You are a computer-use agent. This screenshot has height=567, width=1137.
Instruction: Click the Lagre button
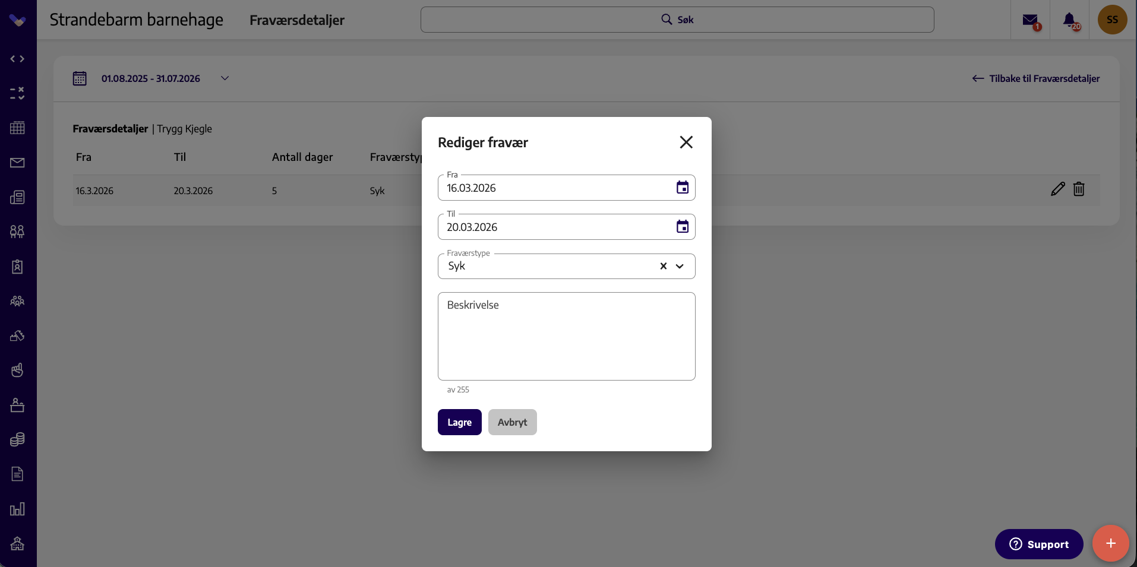coord(460,422)
